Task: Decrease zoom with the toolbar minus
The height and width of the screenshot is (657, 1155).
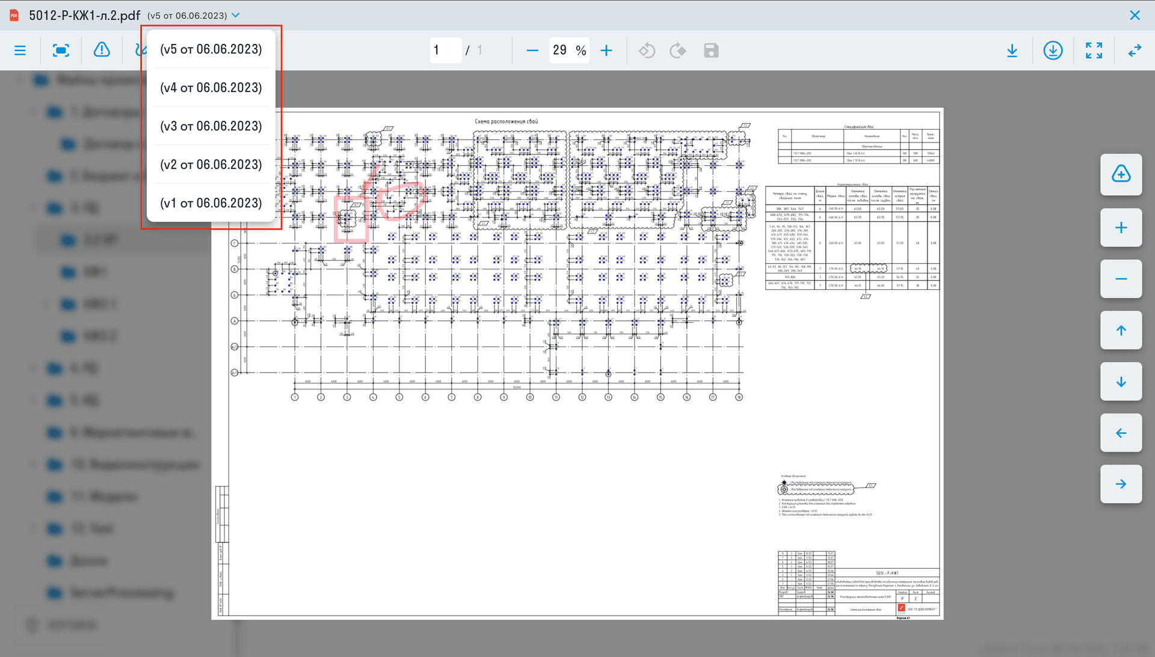Action: (x=532, y=50)
